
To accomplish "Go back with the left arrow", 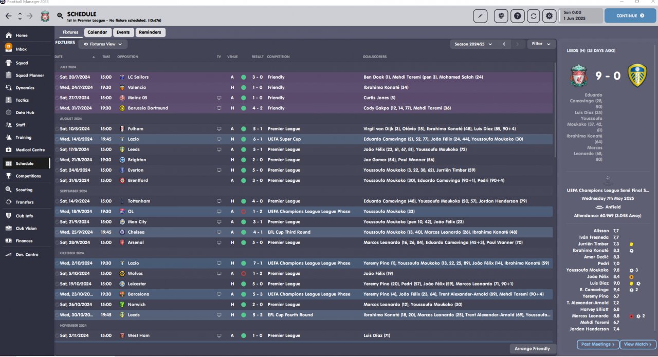I will [x=8, y=16].
